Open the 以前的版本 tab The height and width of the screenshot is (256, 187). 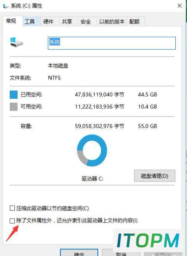[112, 21]
